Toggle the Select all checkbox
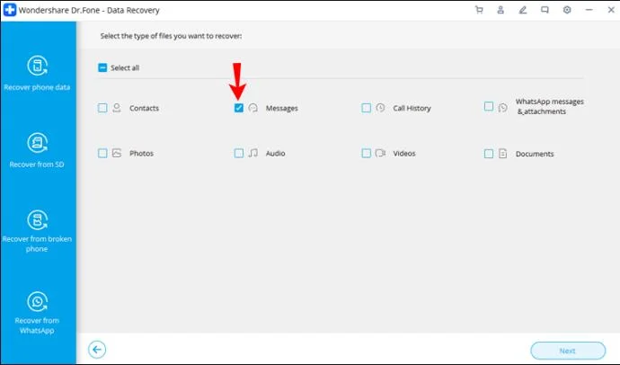The image size is (620, 365). (102, 67)
